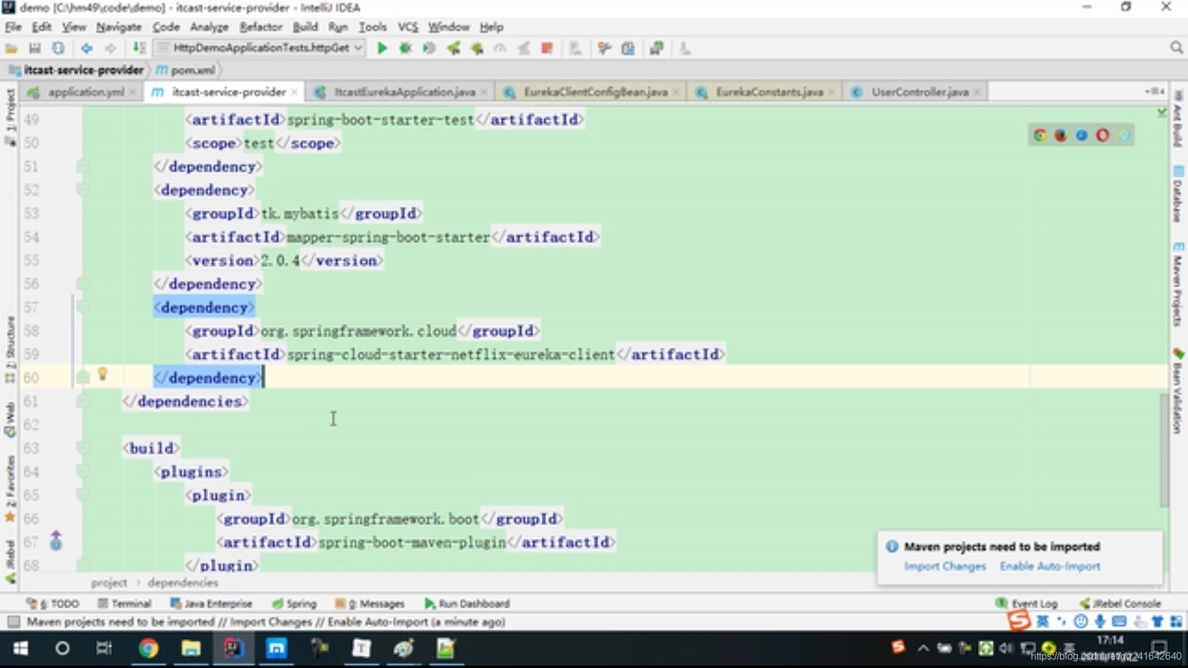Open the Terminal tool window
Screen dimensions: 1188x668
click(x=124, y=603)
